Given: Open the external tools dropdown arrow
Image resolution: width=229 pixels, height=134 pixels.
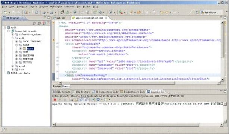Looking at the screenshot, I should pos(124,13).
